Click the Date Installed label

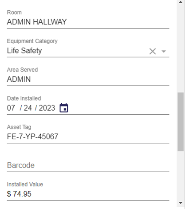point(24,98)
